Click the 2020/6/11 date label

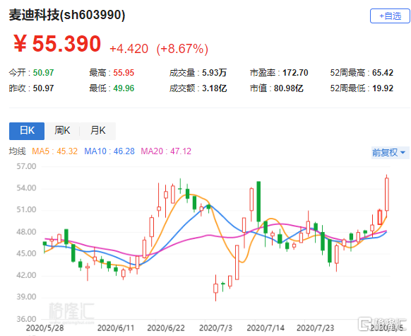click(x=116, y=328)
